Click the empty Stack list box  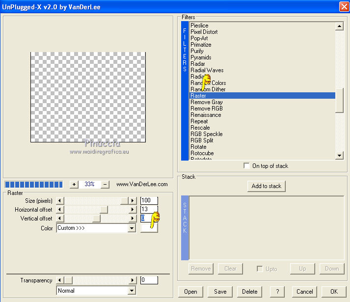click(x=267, y=228)
